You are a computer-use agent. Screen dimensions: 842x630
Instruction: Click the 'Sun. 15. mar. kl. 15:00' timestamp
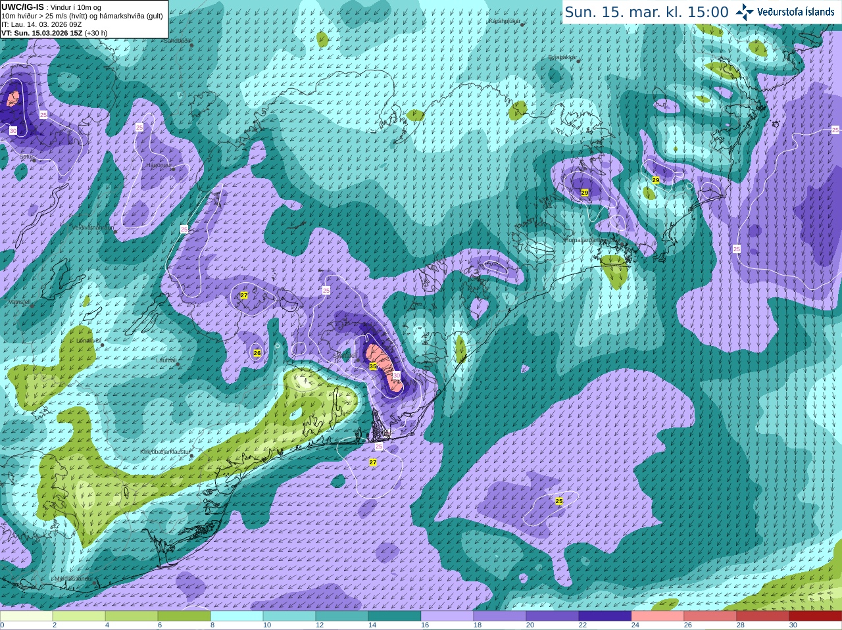tap(647, 12)
